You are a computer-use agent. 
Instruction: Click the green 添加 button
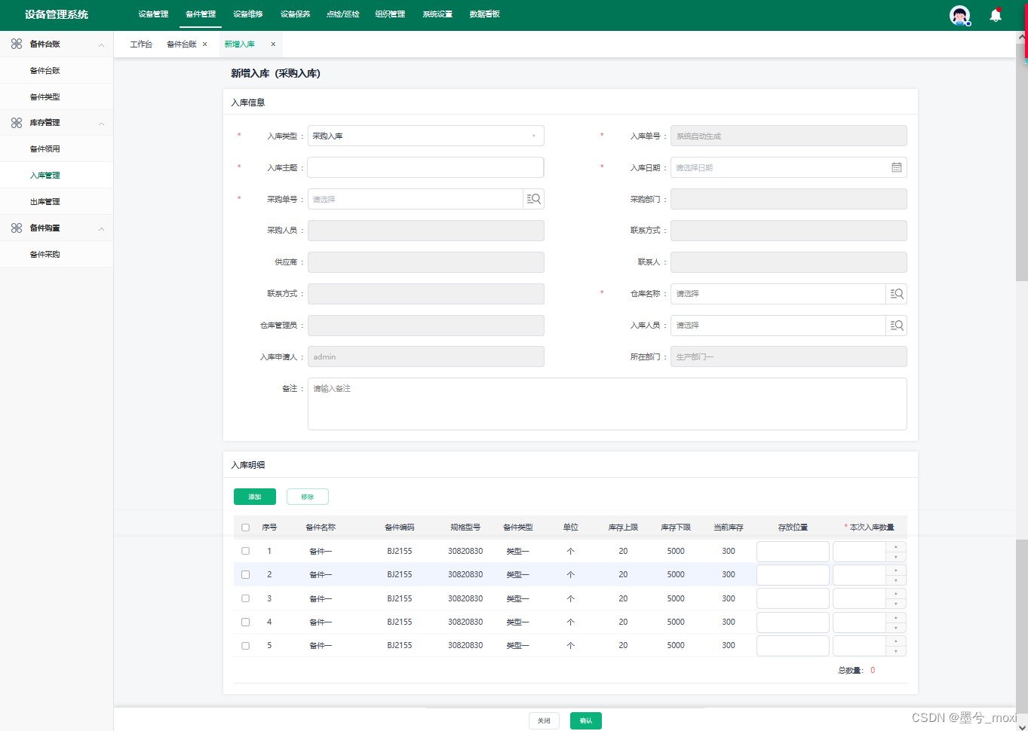(x=255, y=497)
